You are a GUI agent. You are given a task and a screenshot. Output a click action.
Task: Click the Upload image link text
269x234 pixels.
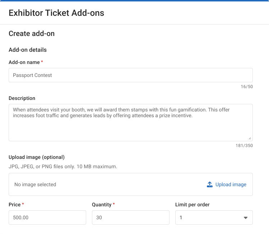(x=231, y=184)
